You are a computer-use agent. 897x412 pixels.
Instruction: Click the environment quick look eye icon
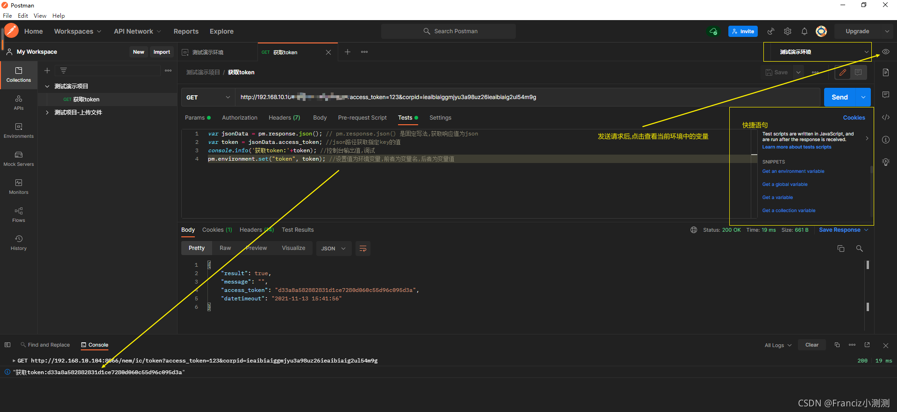coord(885,52)
